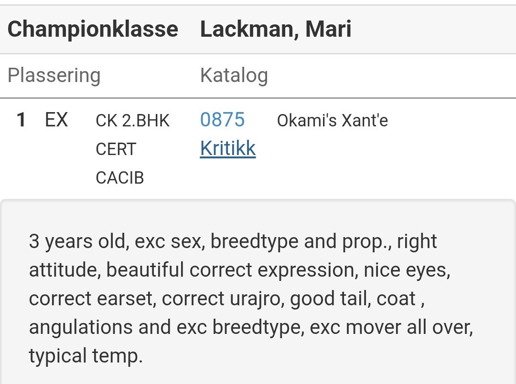Click the words 'nice eyes' in the critique
Screen dimensions: 516x384
coord(407,270)
